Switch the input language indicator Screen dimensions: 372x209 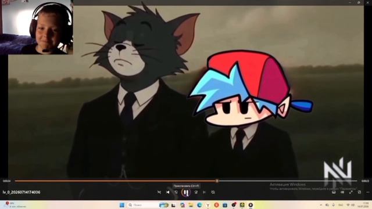pyautogui.click(x=341, y=205)
